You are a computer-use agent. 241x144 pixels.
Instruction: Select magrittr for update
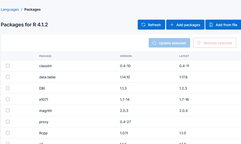point(7,110)
